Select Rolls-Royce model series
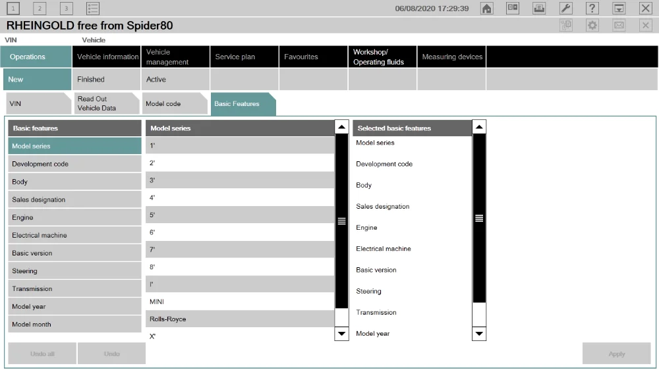The height and width of the screenshot is (370, 659). (240, 319)
